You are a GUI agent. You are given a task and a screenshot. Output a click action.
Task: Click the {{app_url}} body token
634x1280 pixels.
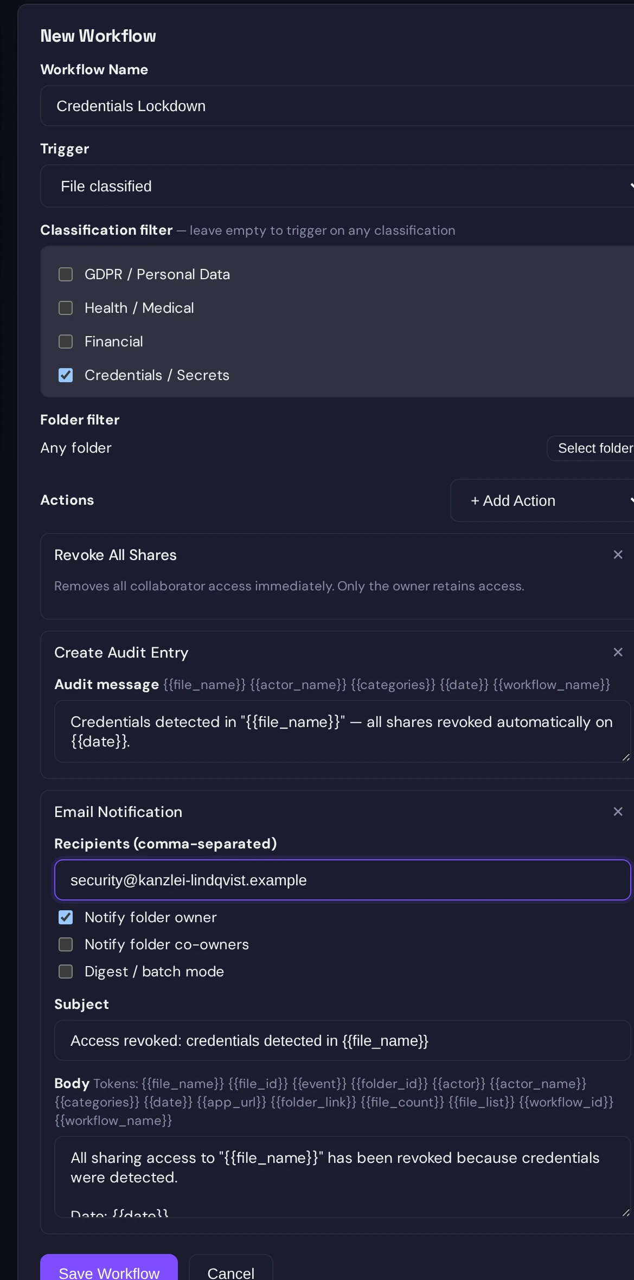pyautogui.click(x=232, y=1102)
